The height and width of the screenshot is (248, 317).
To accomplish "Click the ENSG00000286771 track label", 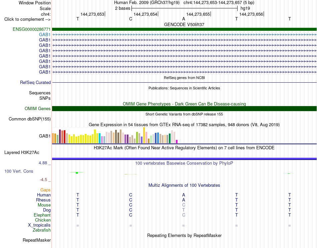I will pos(32,29).
